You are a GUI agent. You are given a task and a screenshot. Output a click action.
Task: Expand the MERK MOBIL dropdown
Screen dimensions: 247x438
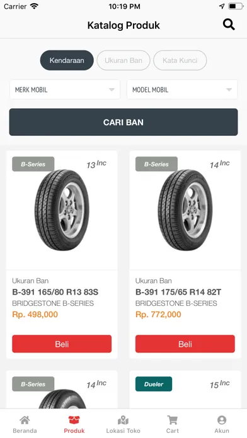[x=65, y=89]
